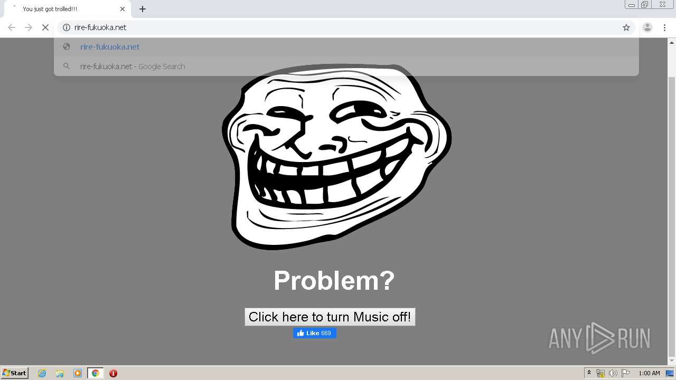Screen dimensions: 676x380
Task: Click the address bar showing rire-fukuoka.net
Action: pyautogui.click(x=346, y=27)
